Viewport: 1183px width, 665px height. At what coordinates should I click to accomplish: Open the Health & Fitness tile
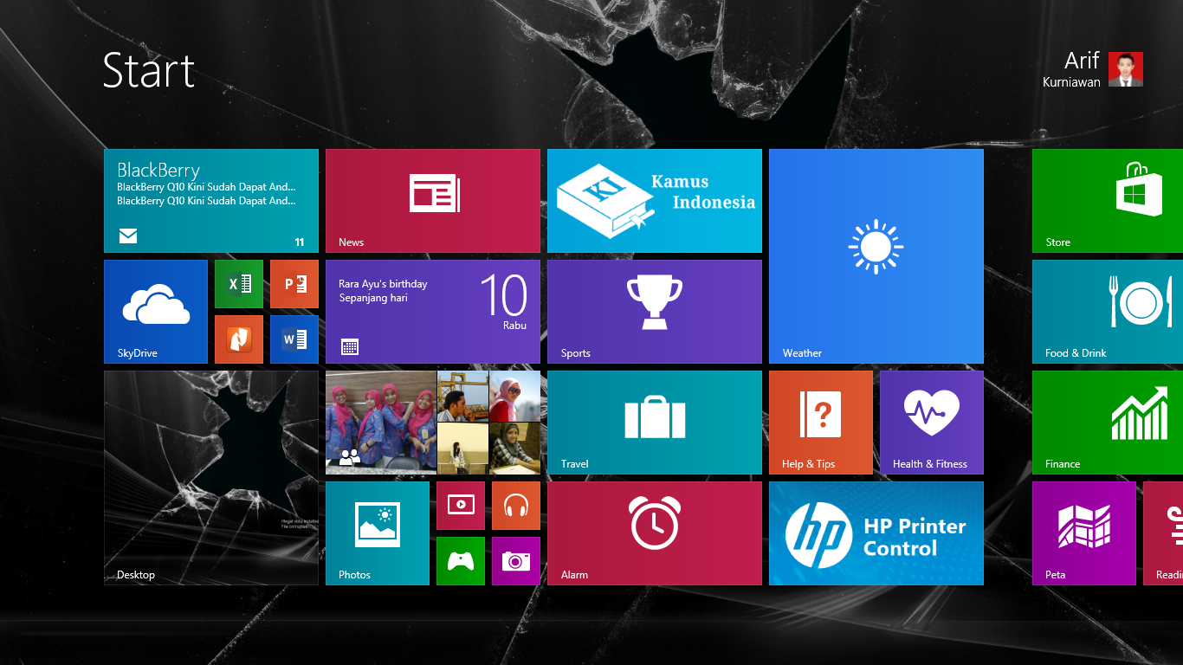[932, 423]
